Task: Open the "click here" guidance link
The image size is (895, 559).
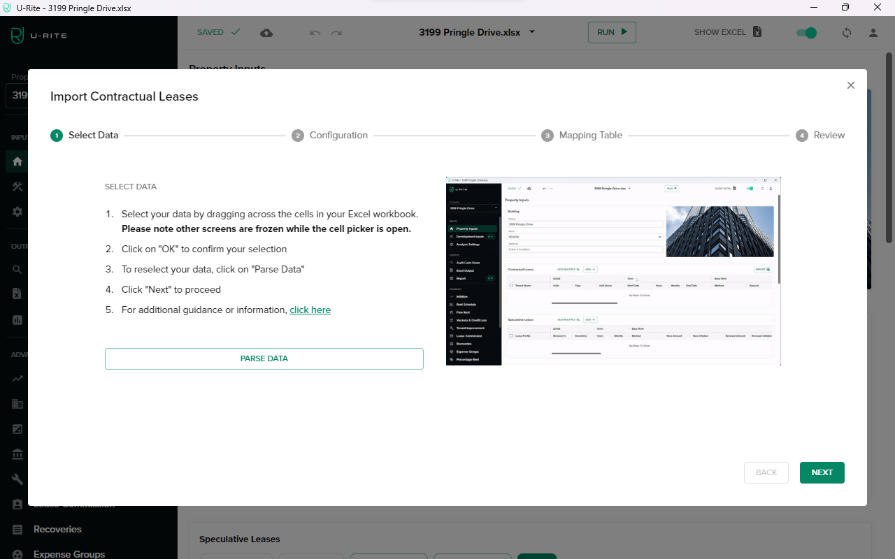Action: (x=310, y=310)
